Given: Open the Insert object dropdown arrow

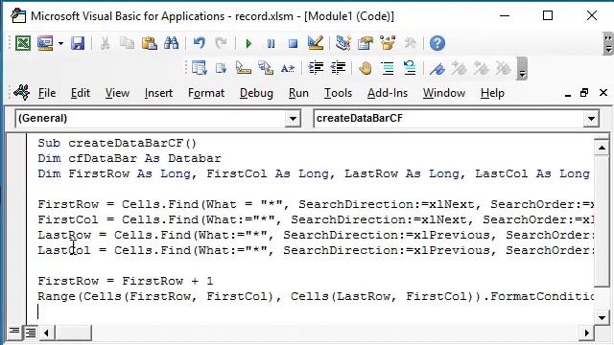Looking at the screenshot, I should pos(60,43).
